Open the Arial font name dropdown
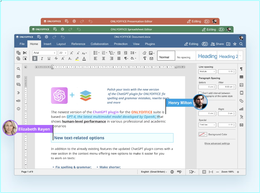This screenshot has width=260, height=193. click(44, 53)
